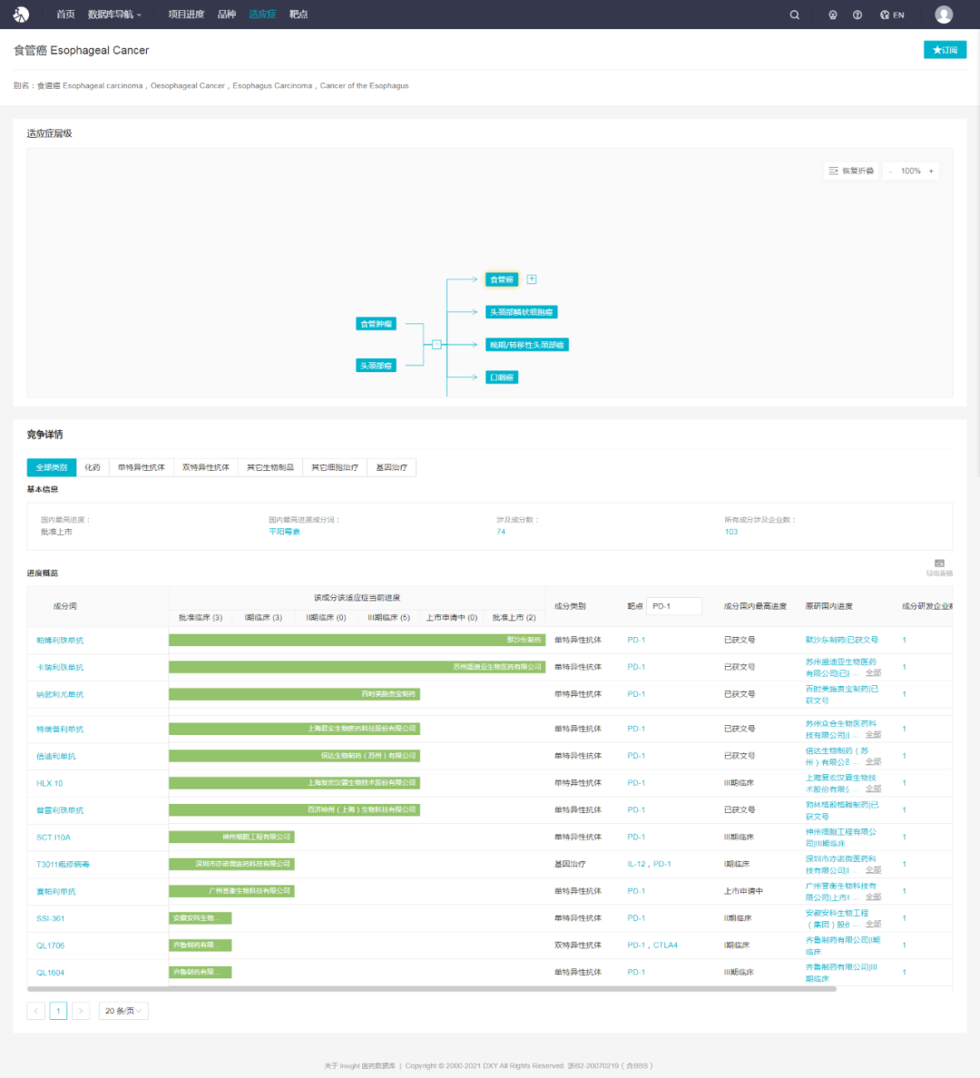980x1078 pixels.
Task: Select the 单特异性抗体 category tab
Action: 142,467
